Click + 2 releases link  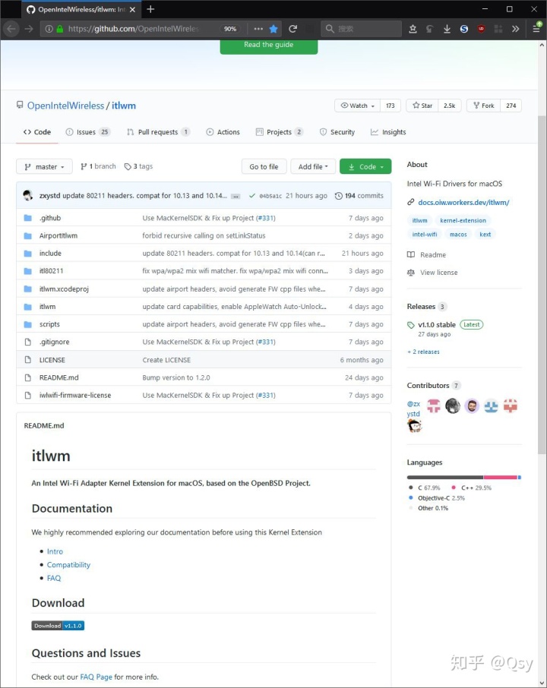[x=423, y=352]
